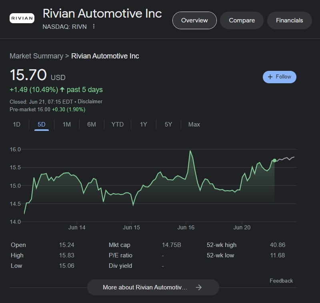Follow Rivian Automotive stock
This screenshot has width=320, height=303.
coord(279,77)
